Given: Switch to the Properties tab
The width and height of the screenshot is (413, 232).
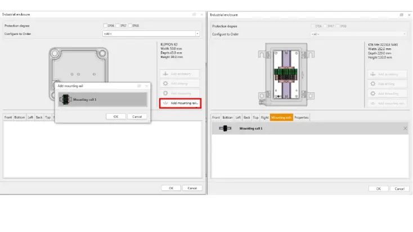Looking at the screenshot, I should (x=302, y=117).
